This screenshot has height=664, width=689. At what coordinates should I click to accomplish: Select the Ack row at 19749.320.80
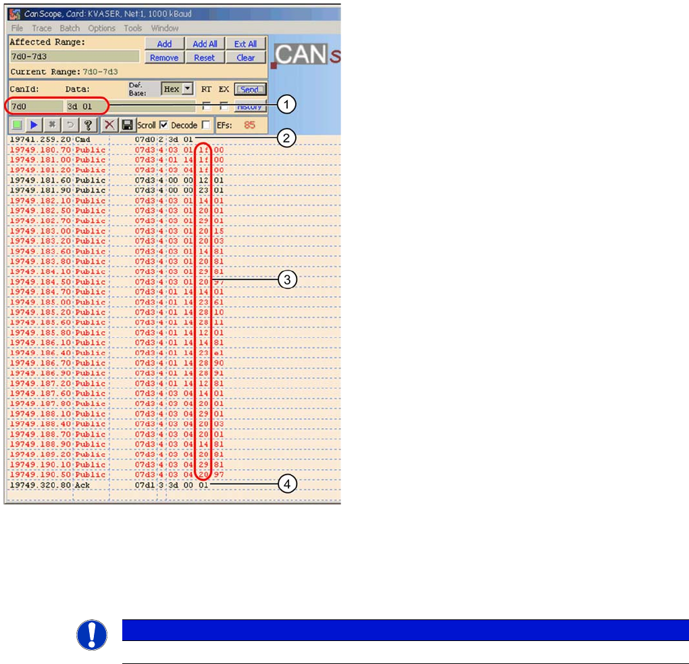click(x=174, y=485)
